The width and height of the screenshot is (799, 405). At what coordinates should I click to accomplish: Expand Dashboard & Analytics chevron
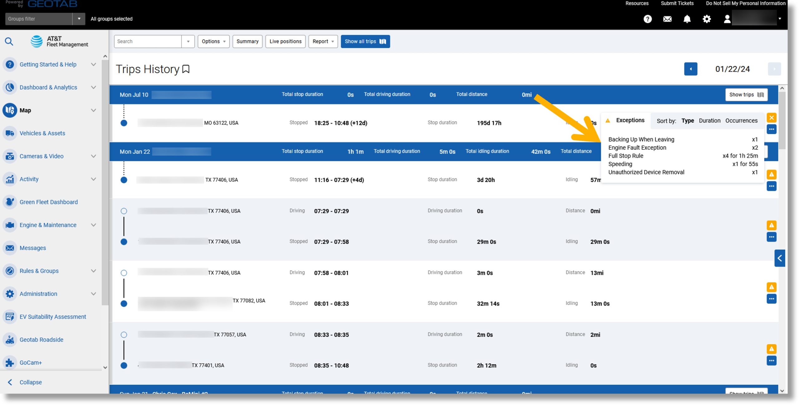93,87
